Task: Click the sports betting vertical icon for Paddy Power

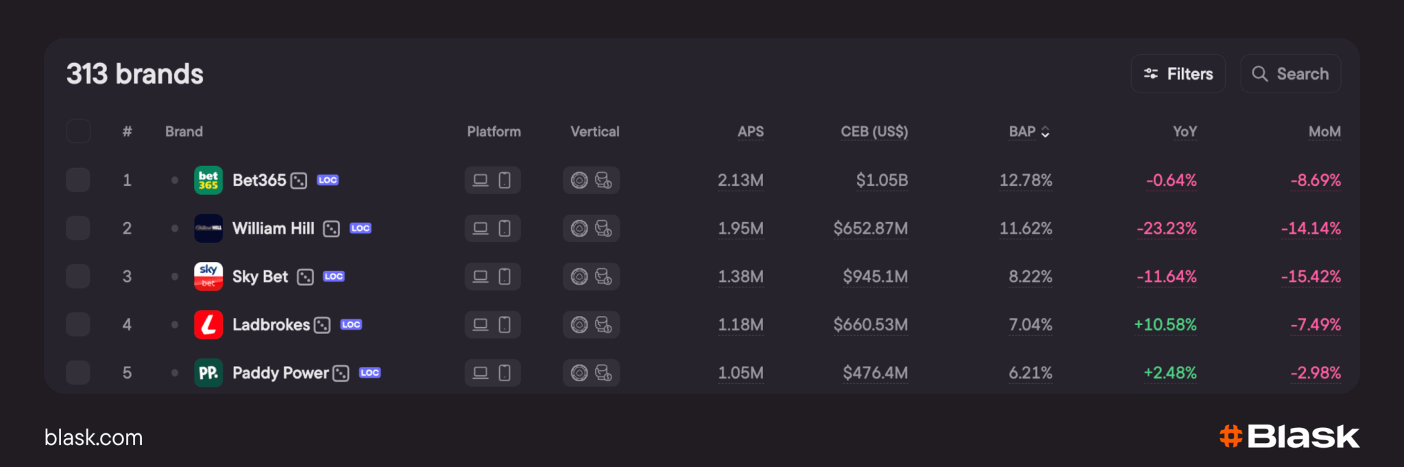Action: tap(603, 372)
